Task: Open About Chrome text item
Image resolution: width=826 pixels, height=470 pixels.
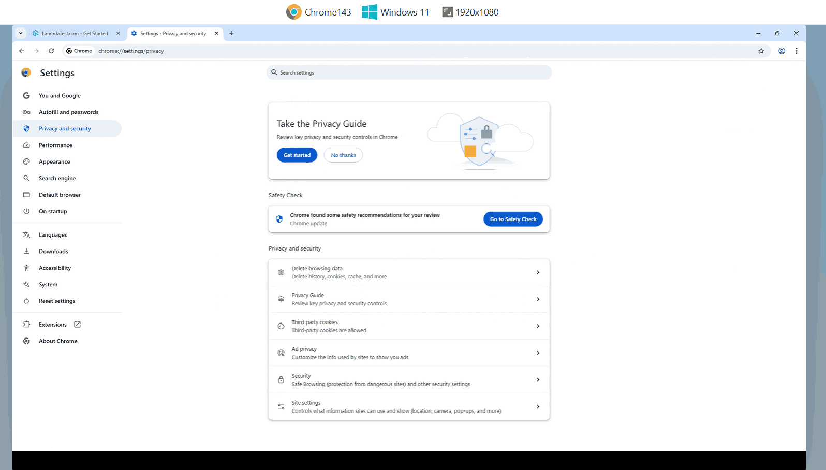Action: pos(58,341)
